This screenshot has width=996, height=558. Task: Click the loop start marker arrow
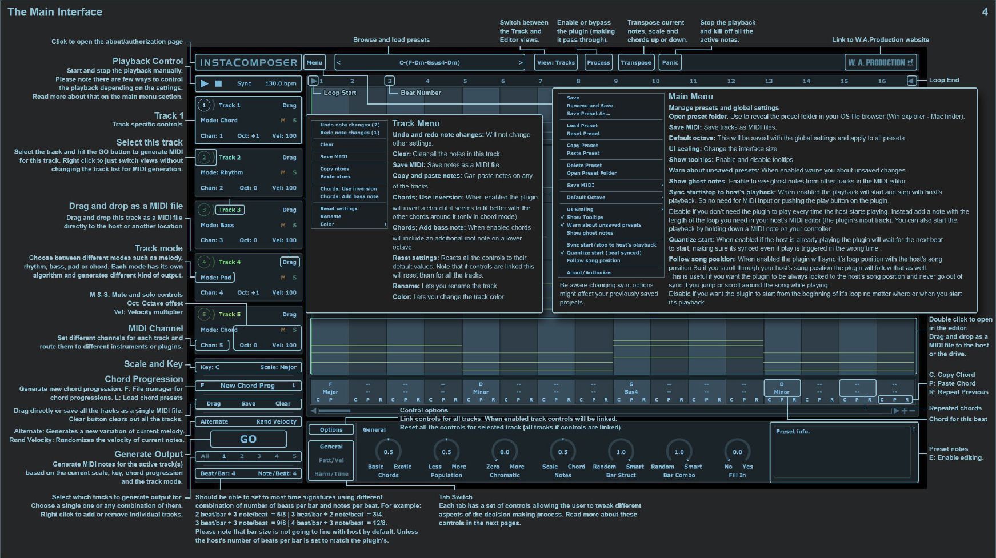313,81
